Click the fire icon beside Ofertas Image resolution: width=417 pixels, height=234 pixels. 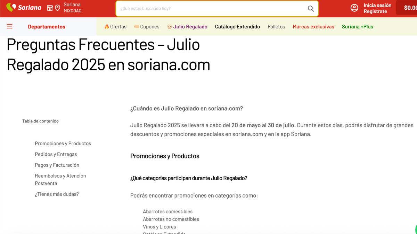pos(107,27)
